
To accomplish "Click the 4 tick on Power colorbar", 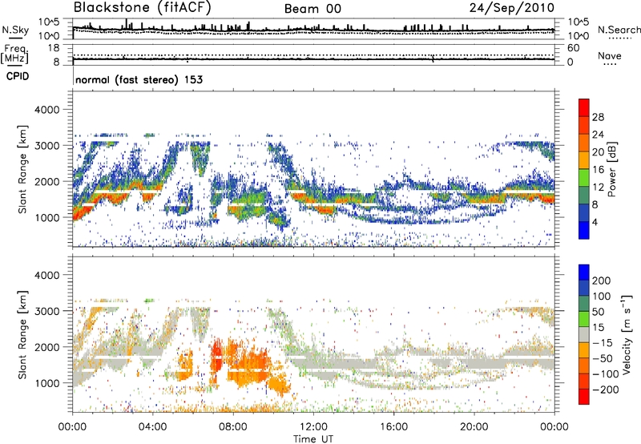I will [595, 222].
